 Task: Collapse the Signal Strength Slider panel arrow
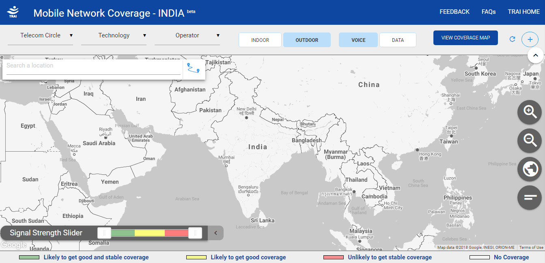tap(215, 233)
